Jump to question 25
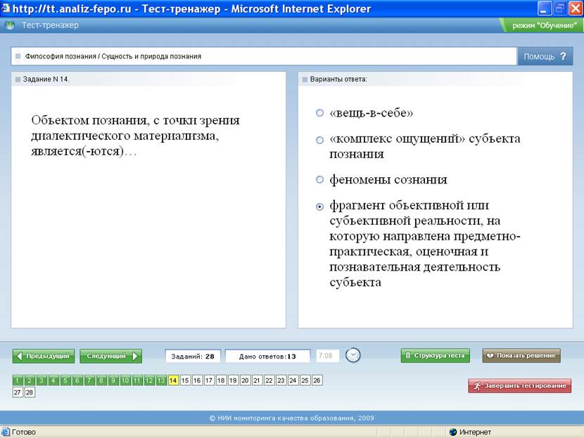The height and width of the screenshot is (438, 584). (x=305, y=380)
